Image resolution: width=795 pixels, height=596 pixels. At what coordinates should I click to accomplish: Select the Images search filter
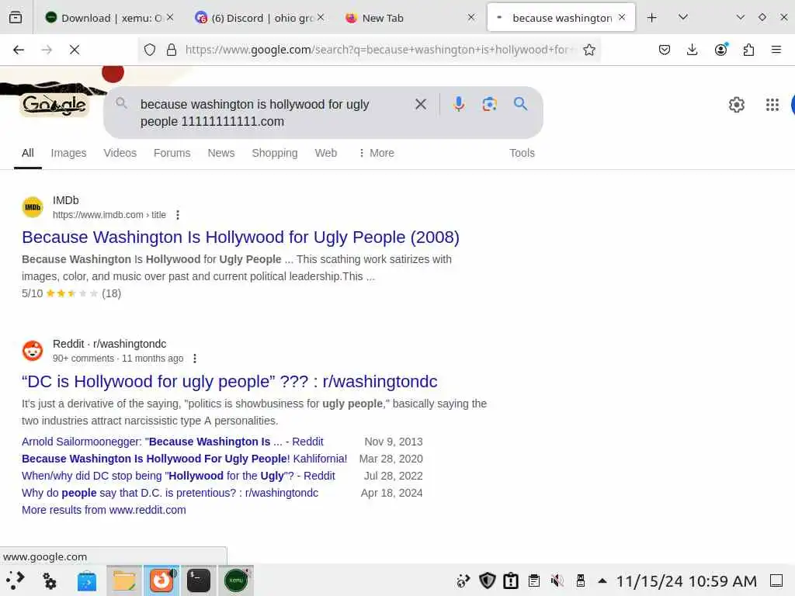pos(68,153)
